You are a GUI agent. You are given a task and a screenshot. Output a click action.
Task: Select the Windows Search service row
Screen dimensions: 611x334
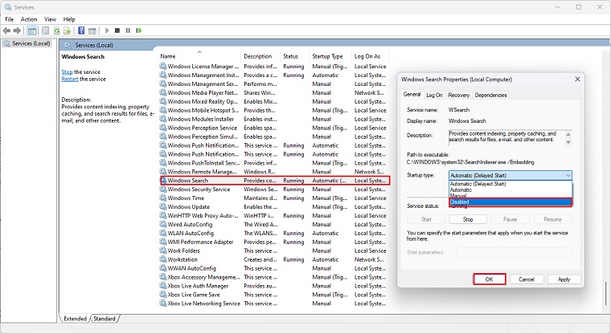click(x=275, y=181)
